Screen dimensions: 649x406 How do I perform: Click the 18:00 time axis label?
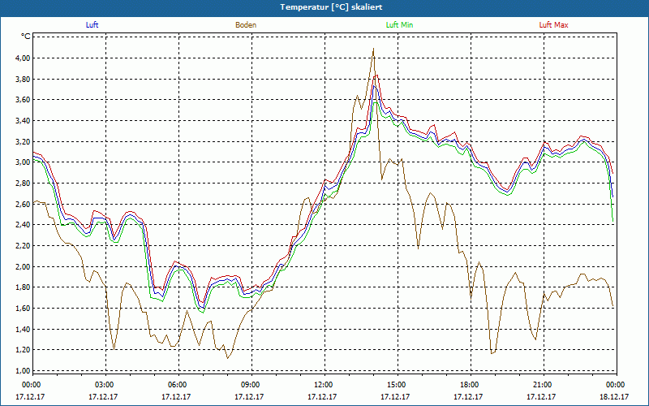471,385
